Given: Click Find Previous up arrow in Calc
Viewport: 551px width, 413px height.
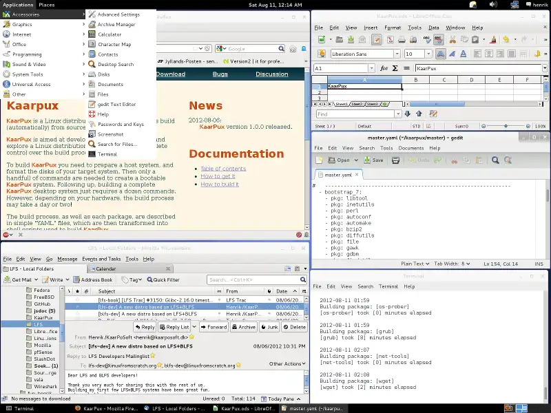Looking at the screenshot, I should coord(419,114).
